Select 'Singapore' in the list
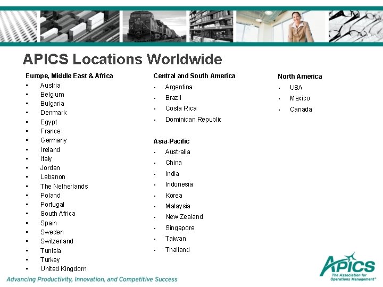383x287 pixels. 180,228
